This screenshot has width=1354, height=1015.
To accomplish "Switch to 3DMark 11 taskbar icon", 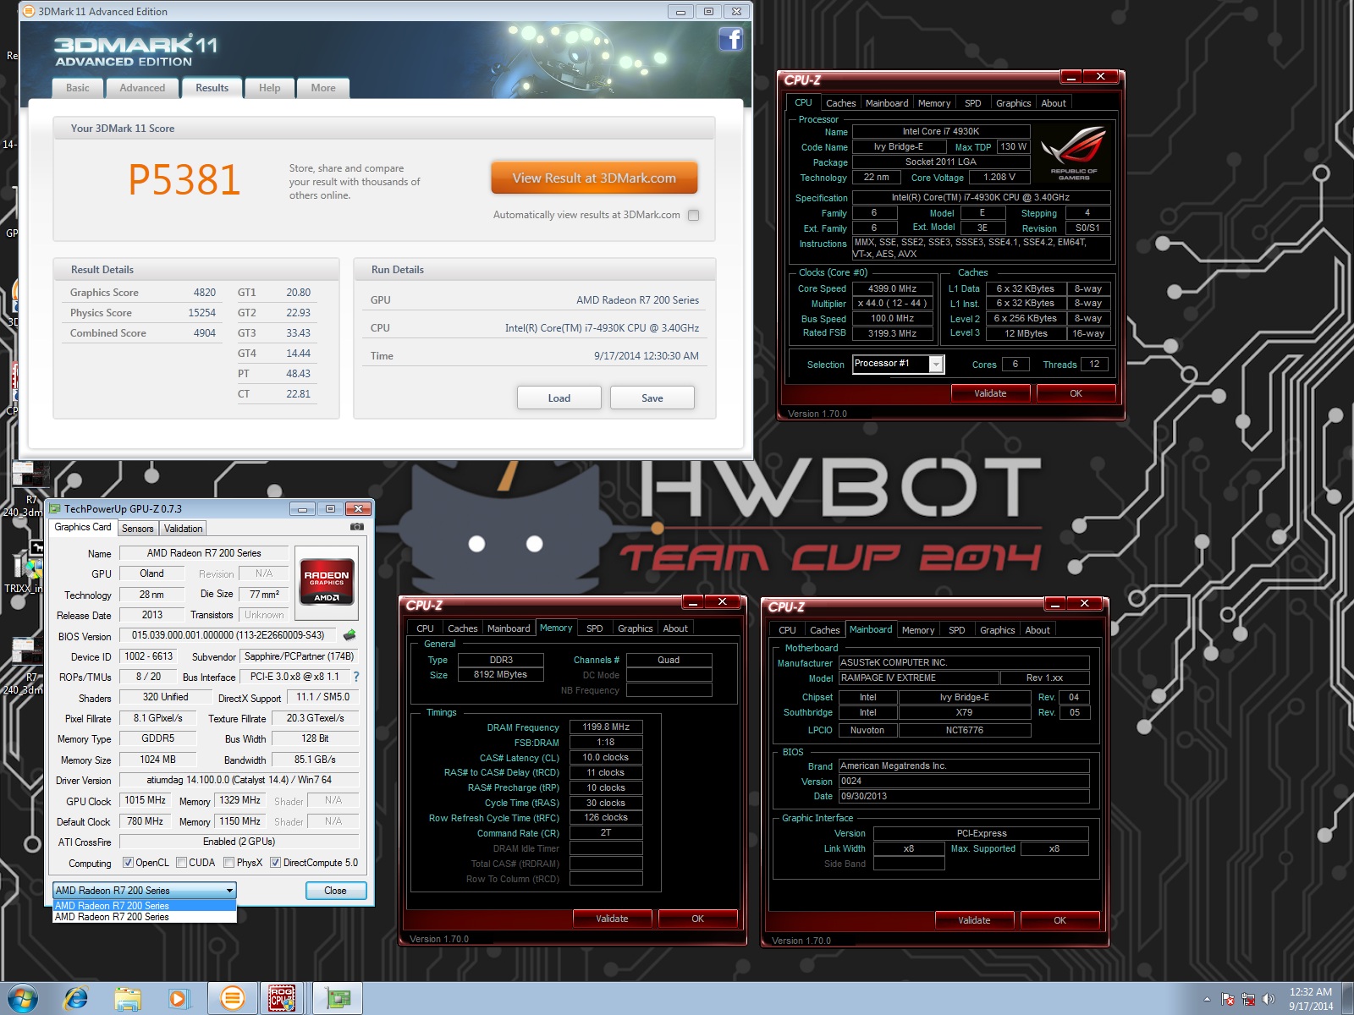I will (x=231, y=999).
